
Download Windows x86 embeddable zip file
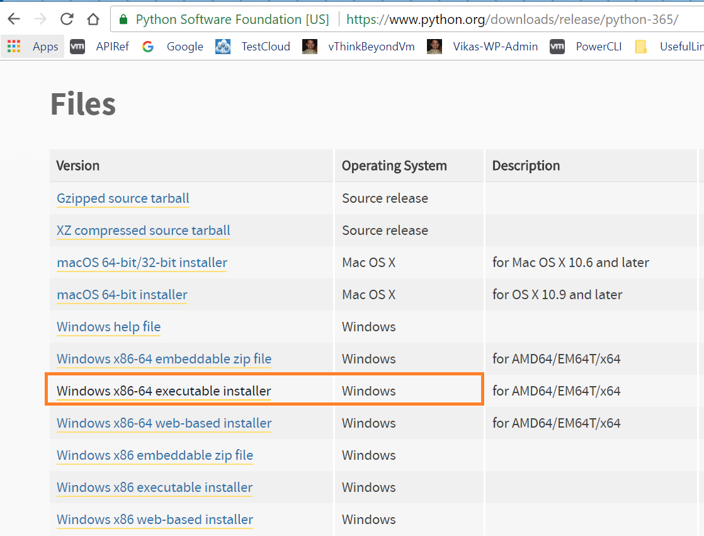coord(155,455)
